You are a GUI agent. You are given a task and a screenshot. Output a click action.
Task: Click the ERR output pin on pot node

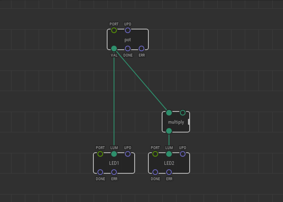tap(141, 48)
